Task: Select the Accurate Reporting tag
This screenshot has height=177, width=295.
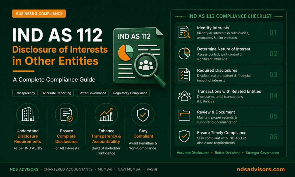Action: pos(57,93)
